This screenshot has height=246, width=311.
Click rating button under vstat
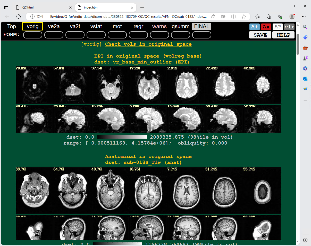click(x=96, y=35)
